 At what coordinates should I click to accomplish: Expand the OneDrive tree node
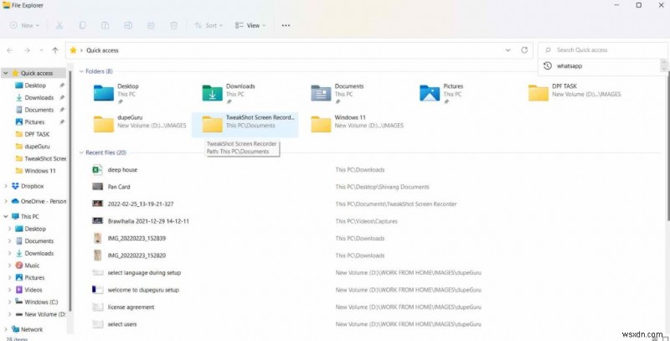click(x=6, y=201)
